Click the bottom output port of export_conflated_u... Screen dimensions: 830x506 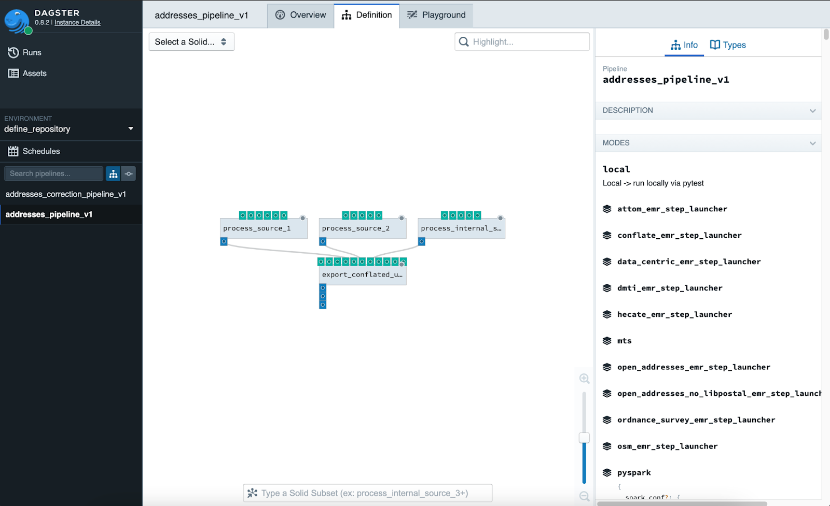click(x=323, y=305)
